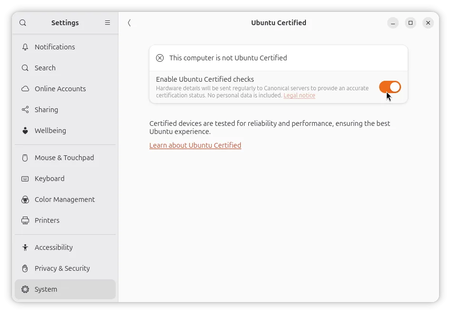Open the Sharing settings panel

coord(65,110)
